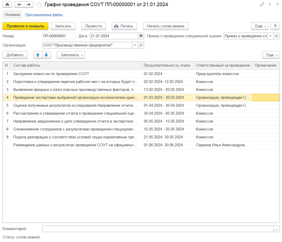The height and width of the screenshot is (242, 282).
Task: Expand the top Еще menu
Action: coord(259,26)
